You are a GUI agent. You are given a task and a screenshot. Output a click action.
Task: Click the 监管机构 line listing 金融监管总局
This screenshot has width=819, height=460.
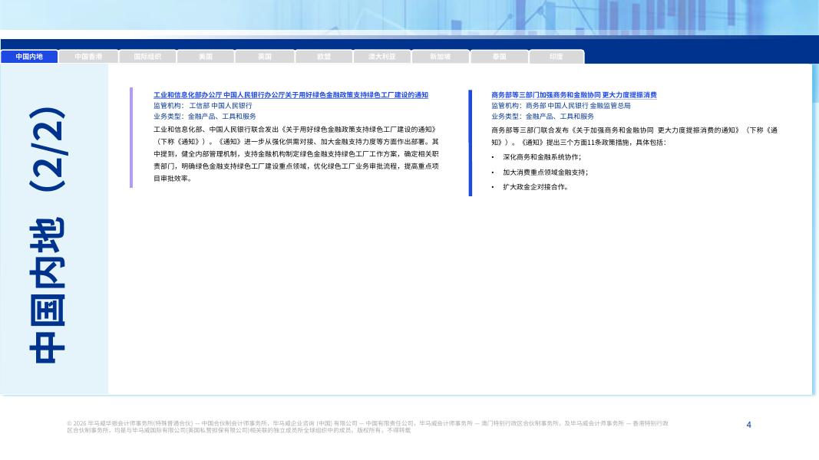[x=560, y=105]
